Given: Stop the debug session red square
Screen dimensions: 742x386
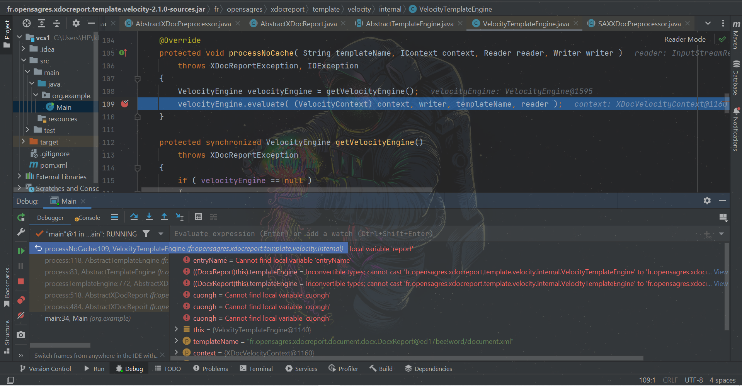Looking at the screenshot, I should pyautogui.click(x=21, y=281).
